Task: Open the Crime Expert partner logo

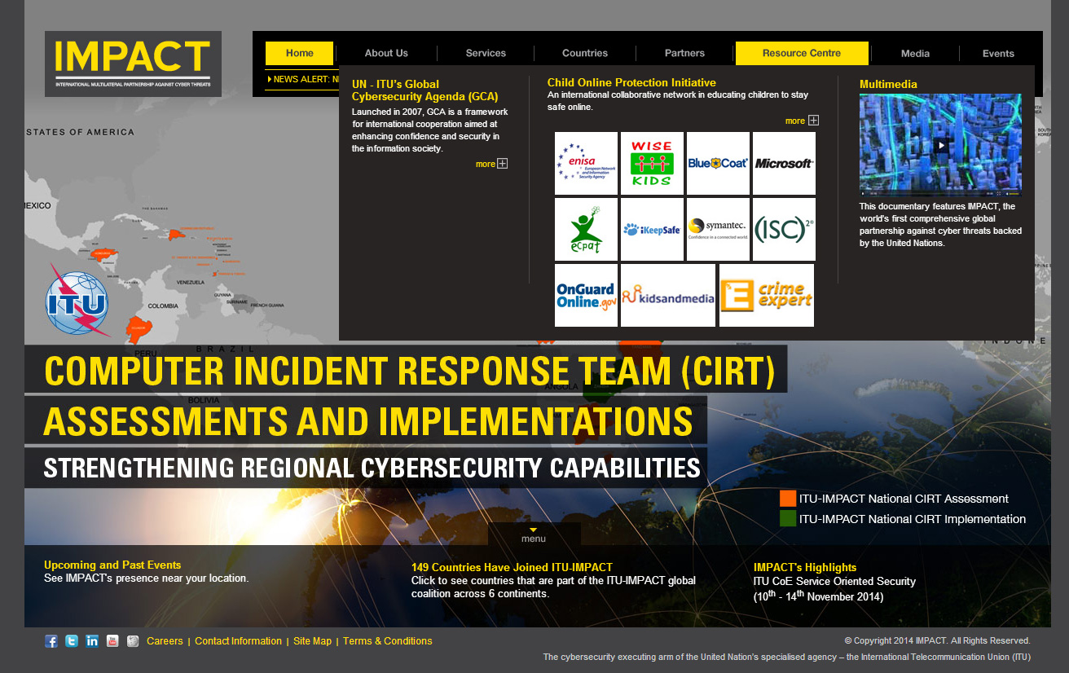Action: pos(767,295)
